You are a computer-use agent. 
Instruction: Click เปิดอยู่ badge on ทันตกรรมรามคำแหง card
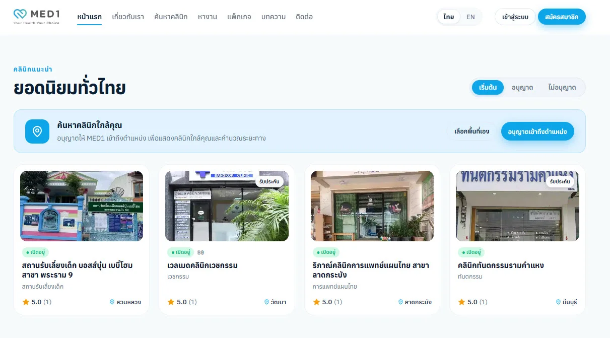click(x=471, y=252)
